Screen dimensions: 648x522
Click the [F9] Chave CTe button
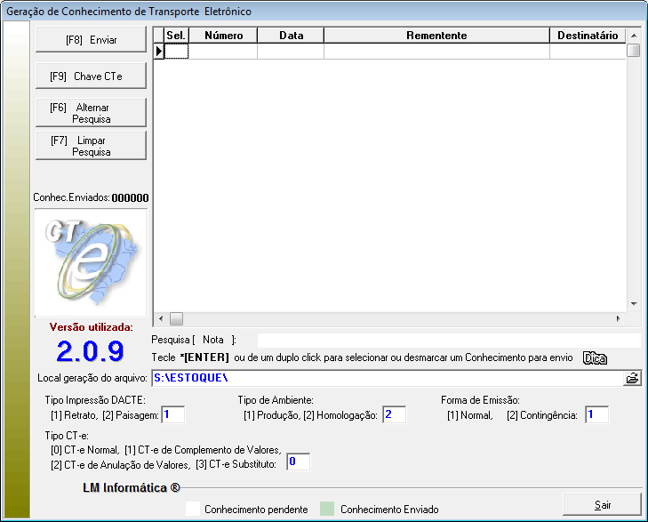point(90,76)
